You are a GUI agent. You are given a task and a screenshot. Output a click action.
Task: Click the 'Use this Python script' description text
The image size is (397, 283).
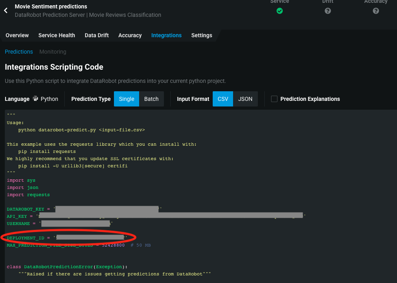(x=115, y=81)
